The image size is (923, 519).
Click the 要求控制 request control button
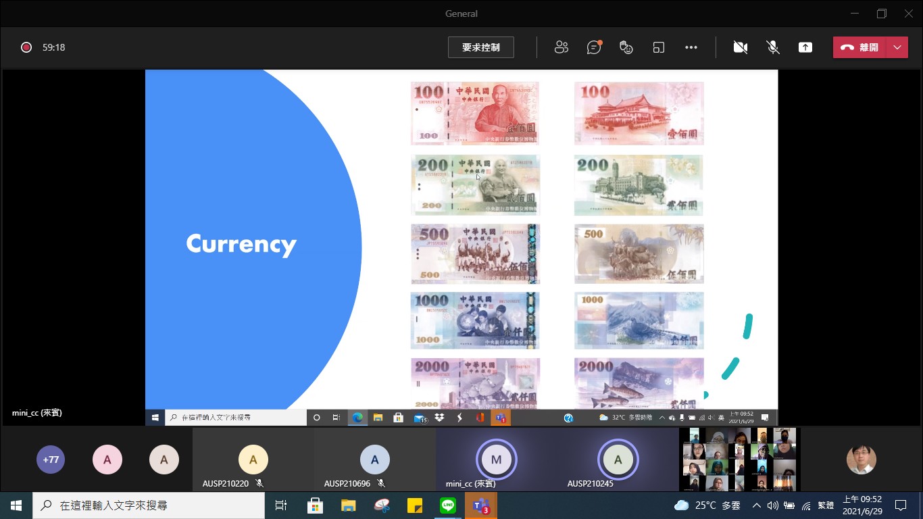481,47
